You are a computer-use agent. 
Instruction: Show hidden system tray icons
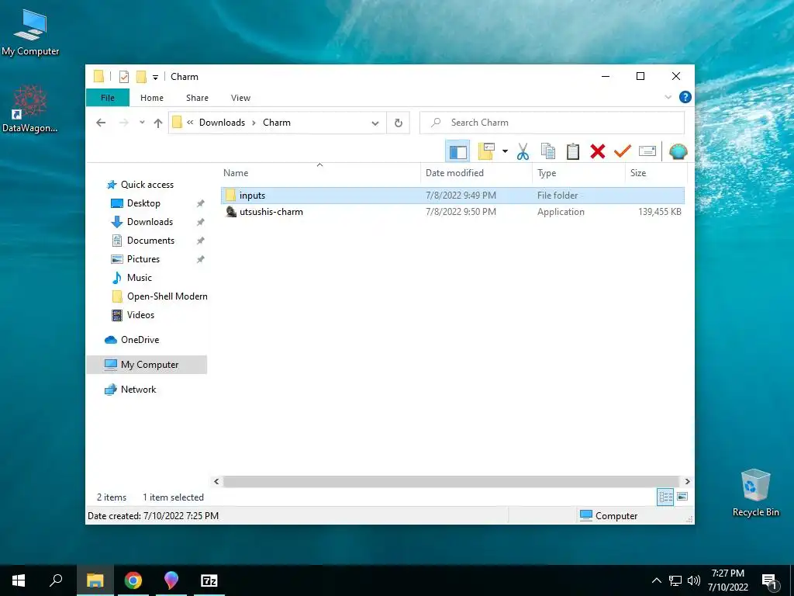pyautogui.click(x=656, y=580)
